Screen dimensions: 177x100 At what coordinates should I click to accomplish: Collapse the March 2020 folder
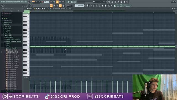click(8, 35)
